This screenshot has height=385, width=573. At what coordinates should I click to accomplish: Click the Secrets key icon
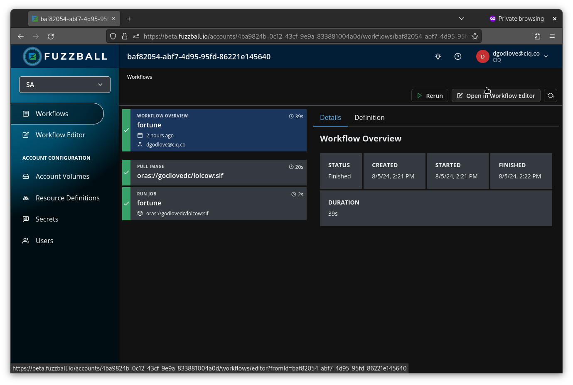pyautogui.click(x=26, y=219)
